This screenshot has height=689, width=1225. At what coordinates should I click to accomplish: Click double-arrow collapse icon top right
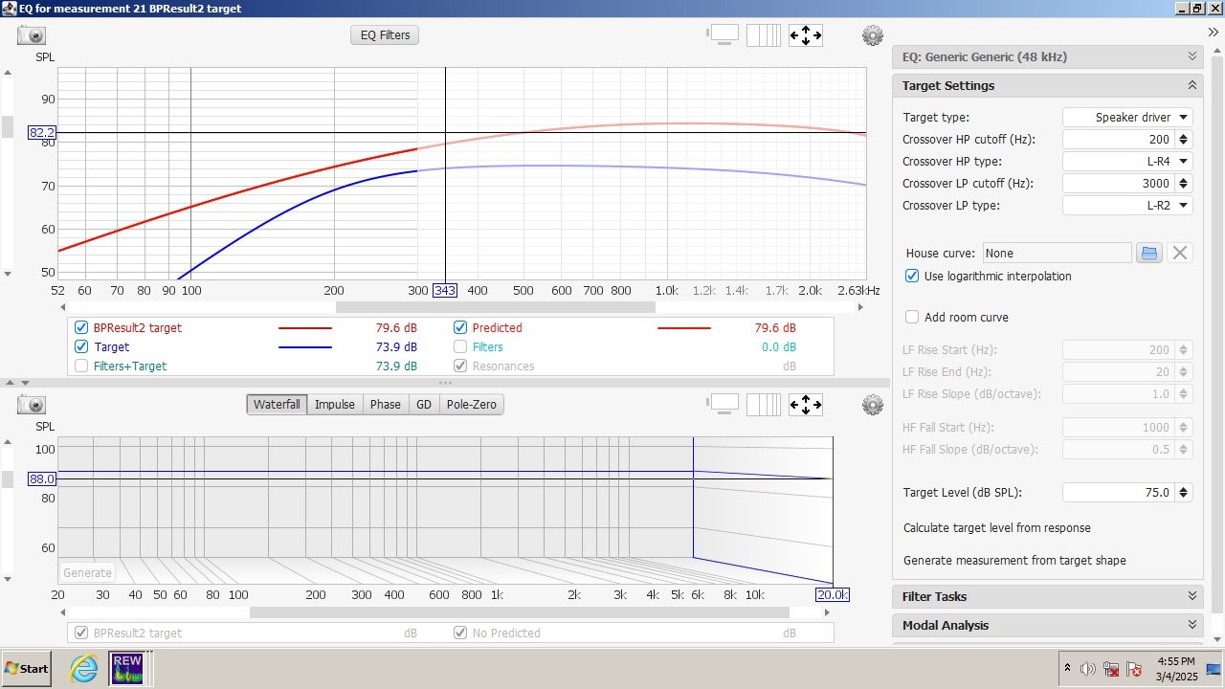point(1213,32)
